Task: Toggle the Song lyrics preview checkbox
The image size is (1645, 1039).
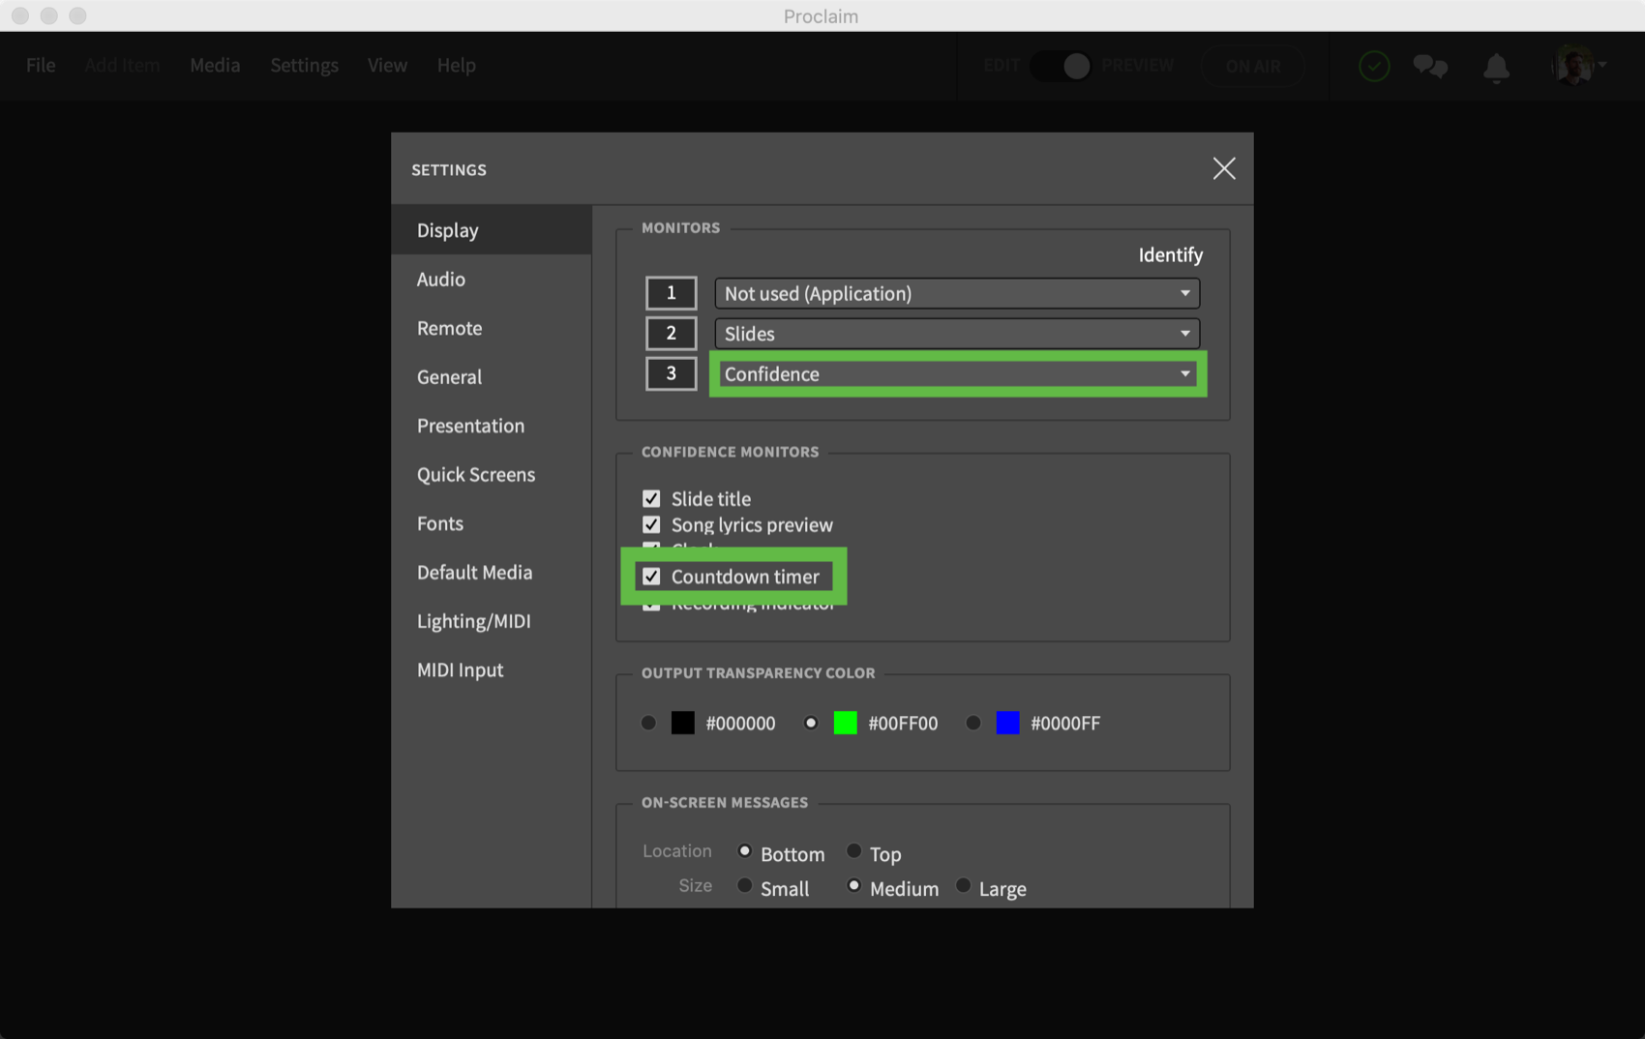Action: (651, 524)
